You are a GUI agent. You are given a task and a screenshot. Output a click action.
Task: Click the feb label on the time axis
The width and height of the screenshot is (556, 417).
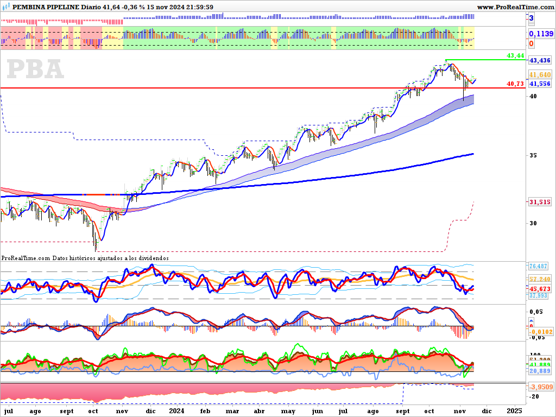(205, 411)
